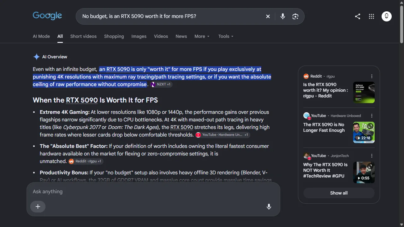The image size is (404, 227).
Task: Open the Google account avatar menu
Action: pyautogui.click(x=387, y=16)
